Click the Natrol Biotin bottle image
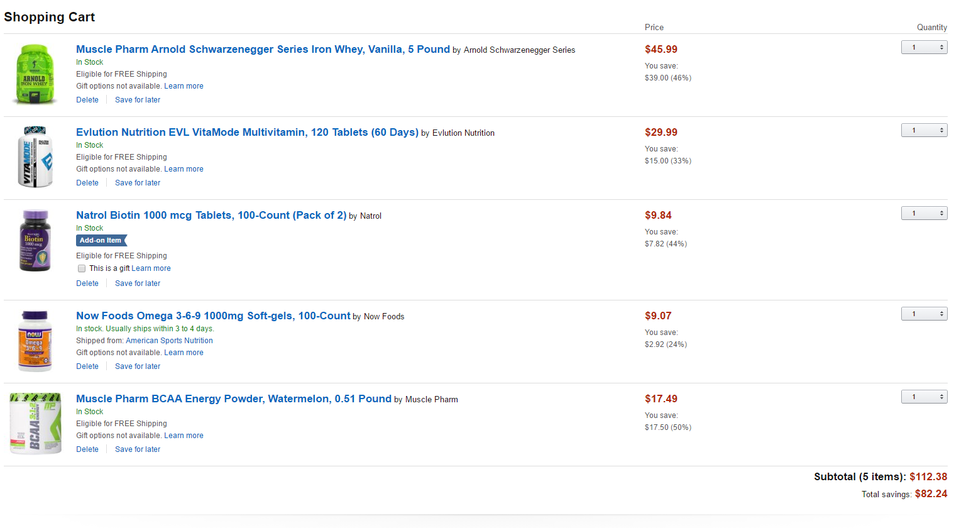The width and height of the screenshot is (976, 528). [x=35, y=240]
